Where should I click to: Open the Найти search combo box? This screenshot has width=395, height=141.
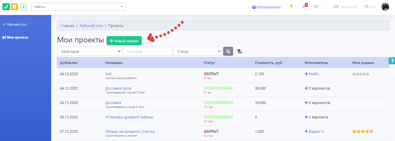tap(78, 7)
